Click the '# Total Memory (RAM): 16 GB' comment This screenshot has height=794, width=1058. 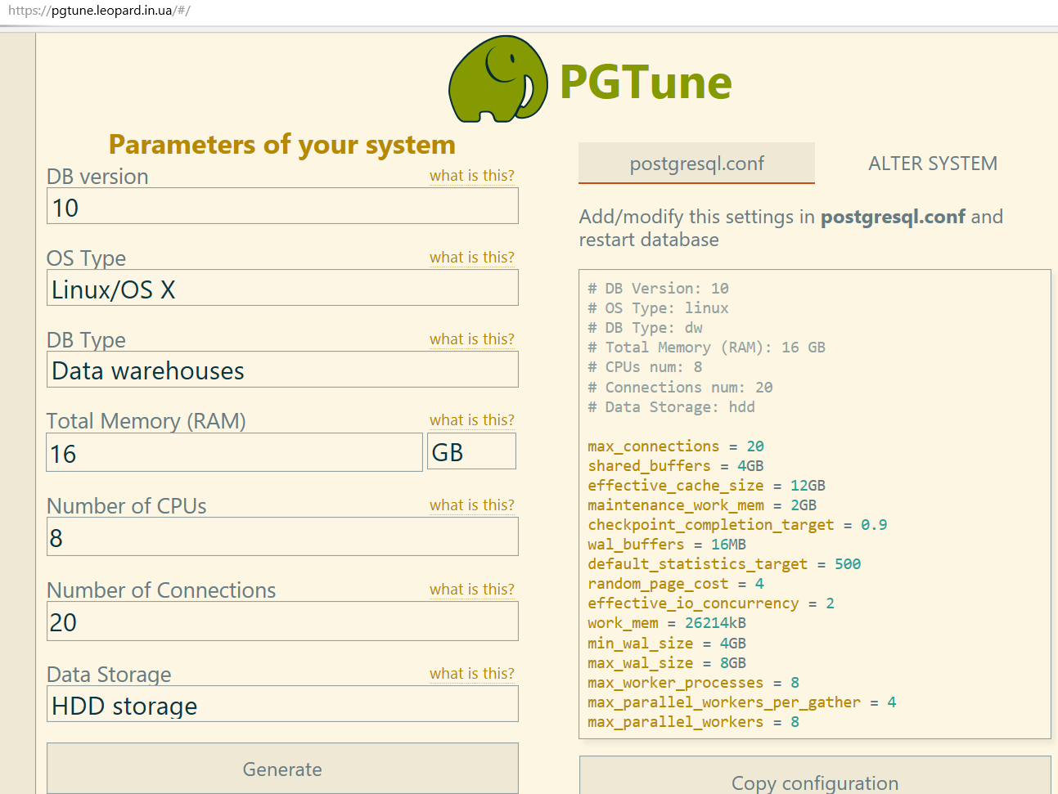pyautogui.click(x=707, y=348)
